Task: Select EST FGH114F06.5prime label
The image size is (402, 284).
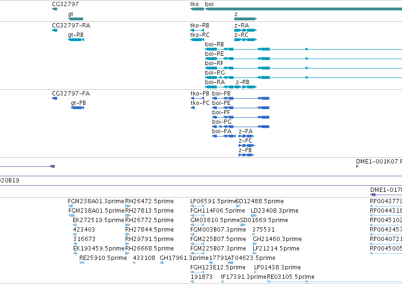Action: pyautogui.click(x=218, y=211)
